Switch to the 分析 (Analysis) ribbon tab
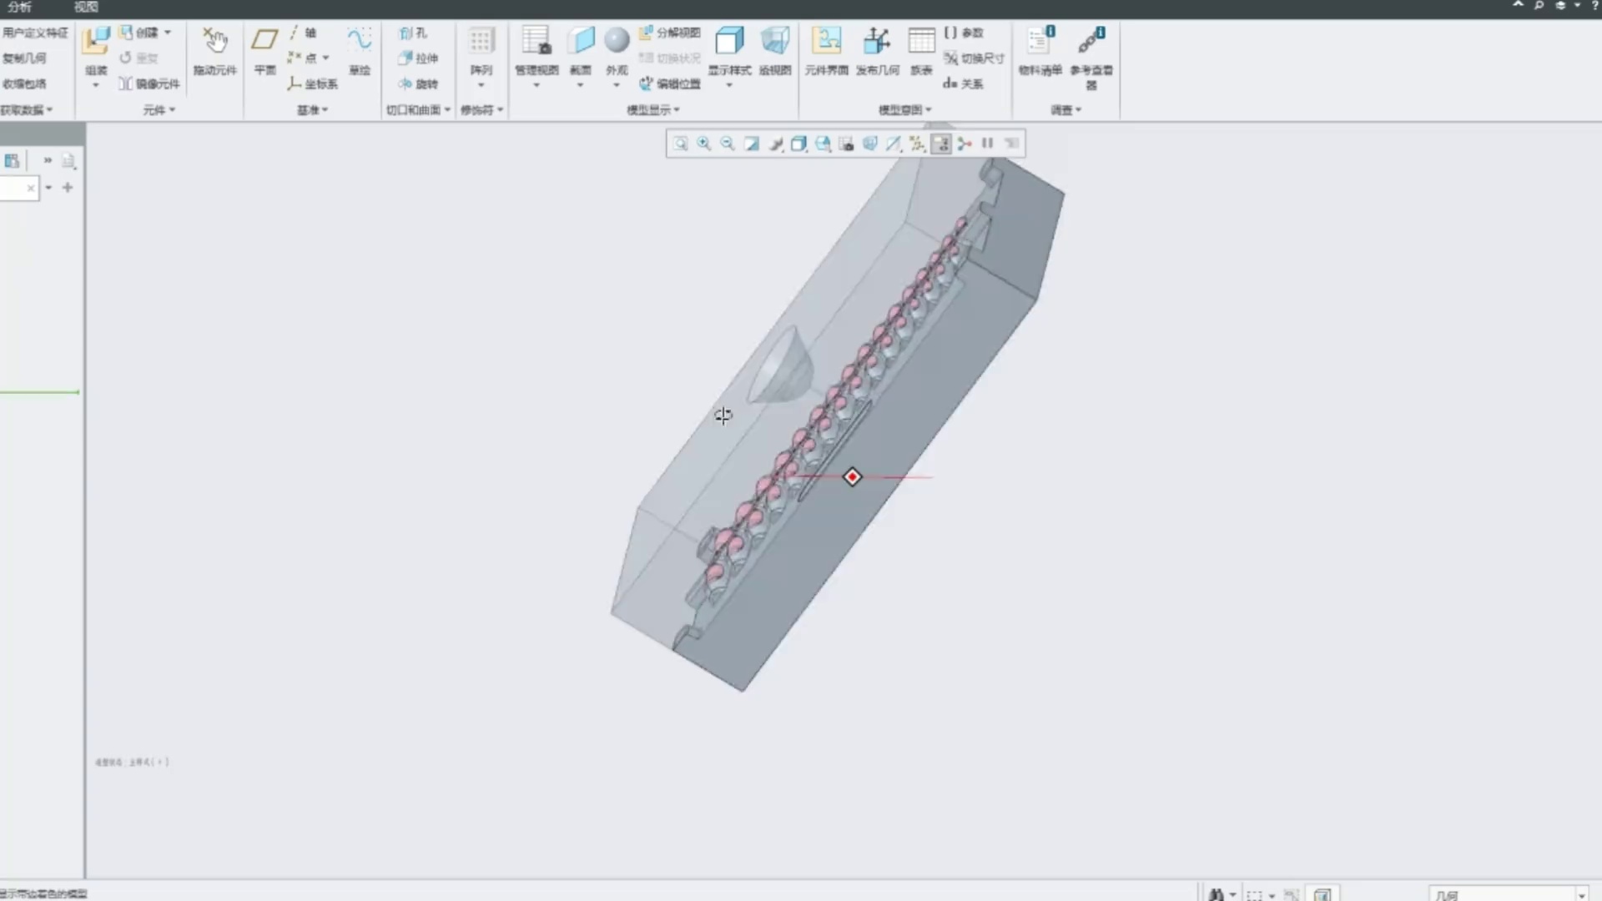This screenshot has width=1602, height=901. (19, 8)
